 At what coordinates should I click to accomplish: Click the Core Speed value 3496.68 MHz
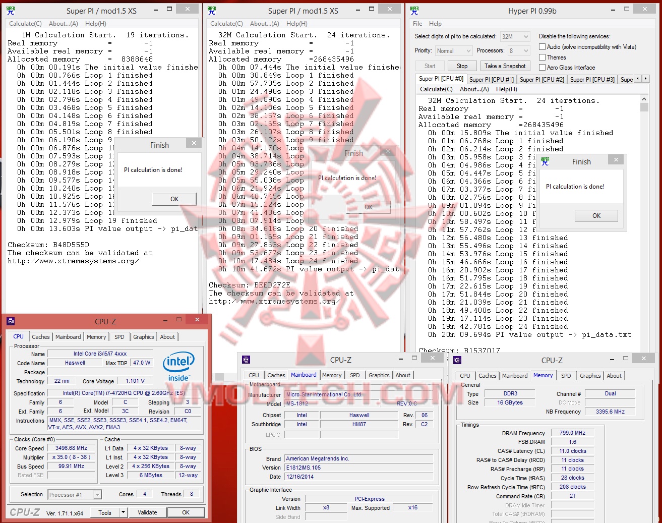coord(72,448)
